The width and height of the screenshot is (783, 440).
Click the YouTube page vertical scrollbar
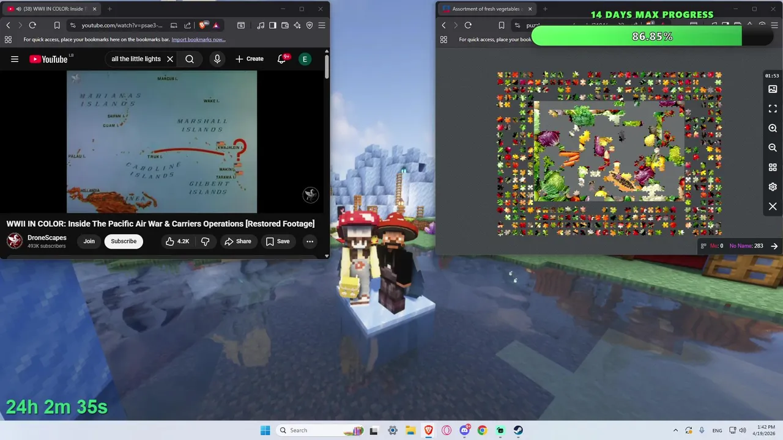point(327,66)
